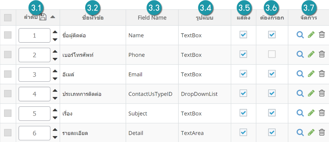
Task: Click order input box showing 2
Action: [34, 55]
